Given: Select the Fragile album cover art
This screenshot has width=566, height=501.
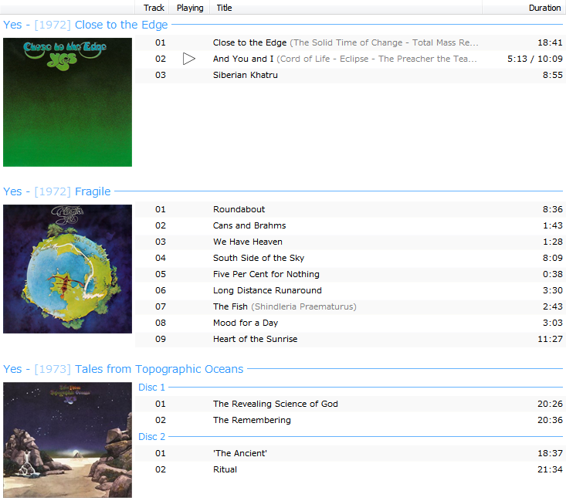Looking at the screenshot, I should 67,269.
